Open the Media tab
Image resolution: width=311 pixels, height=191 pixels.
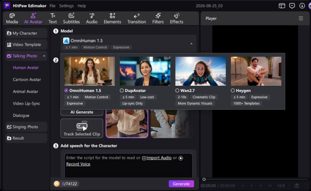pos(12,18)
